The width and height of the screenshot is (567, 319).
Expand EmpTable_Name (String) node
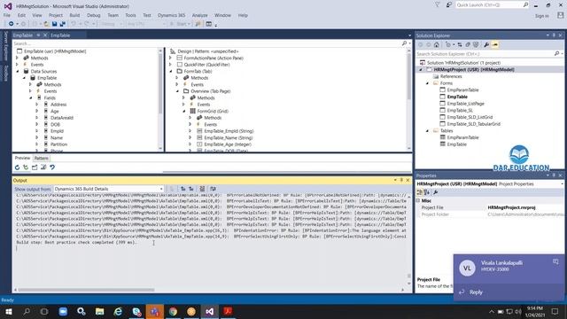click(x=190, y=138)
